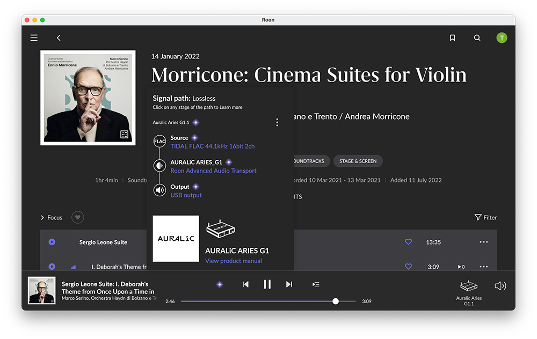Click the 'AURALiC ARIES G1' device name
The width and height of the screenshot is (537, 339).
tap(237, 250)
